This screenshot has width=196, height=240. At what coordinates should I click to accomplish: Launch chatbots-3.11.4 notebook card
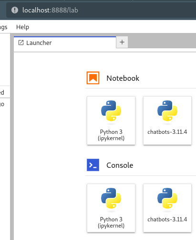167,120
